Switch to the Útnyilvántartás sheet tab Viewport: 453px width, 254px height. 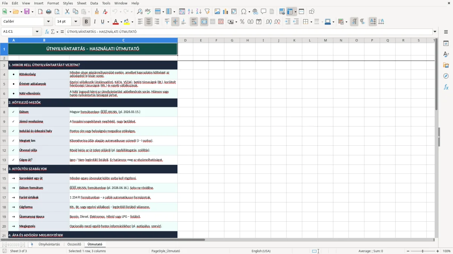(49, 245)
